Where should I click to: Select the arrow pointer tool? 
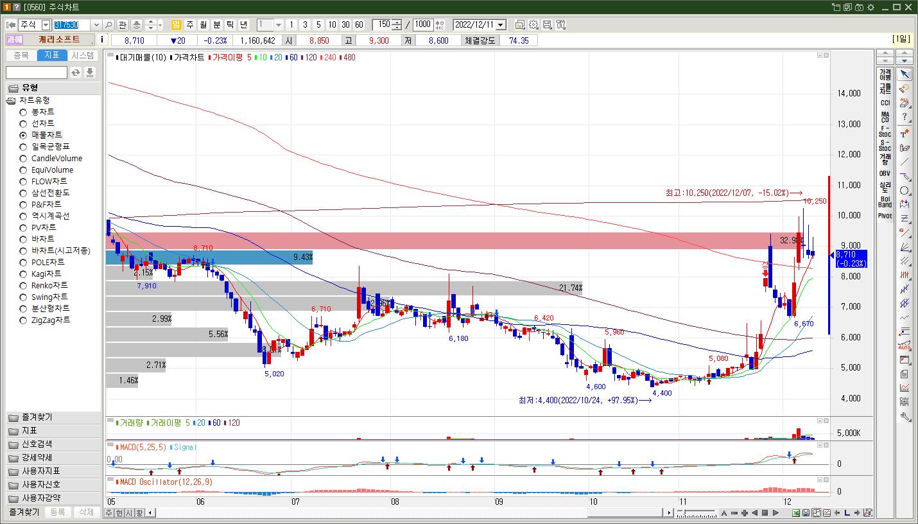coord(905,74)
